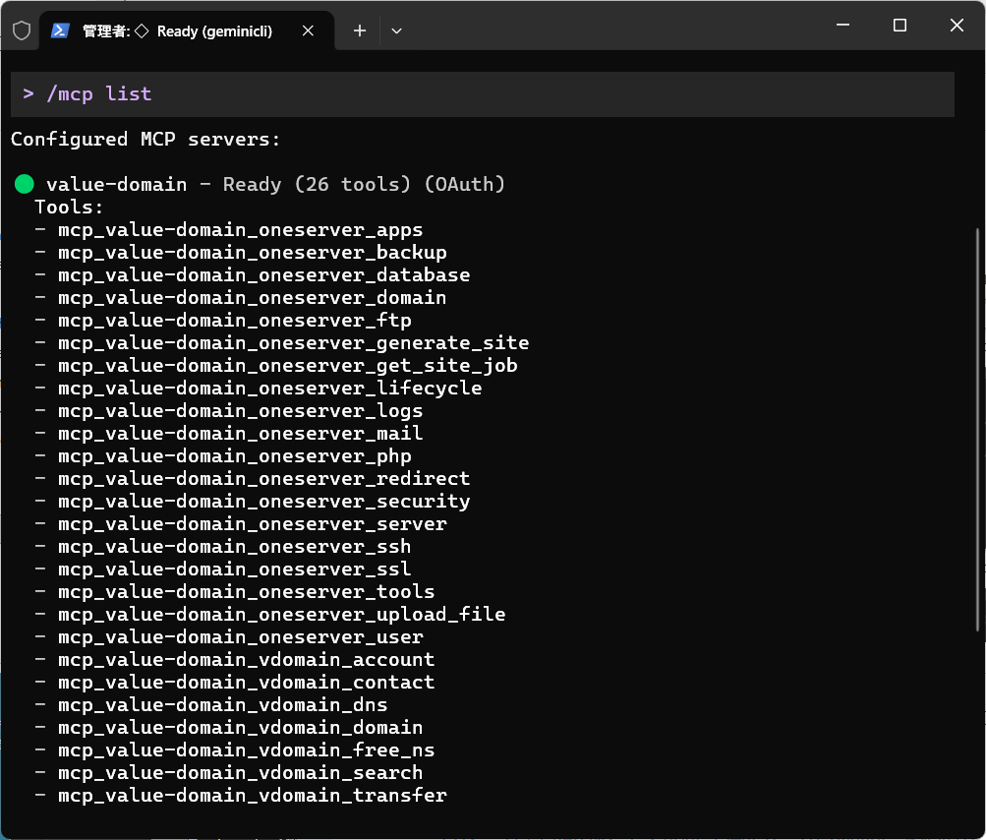Click the mcp_value-domain_vdomain_contact line

tap(247, 683)
